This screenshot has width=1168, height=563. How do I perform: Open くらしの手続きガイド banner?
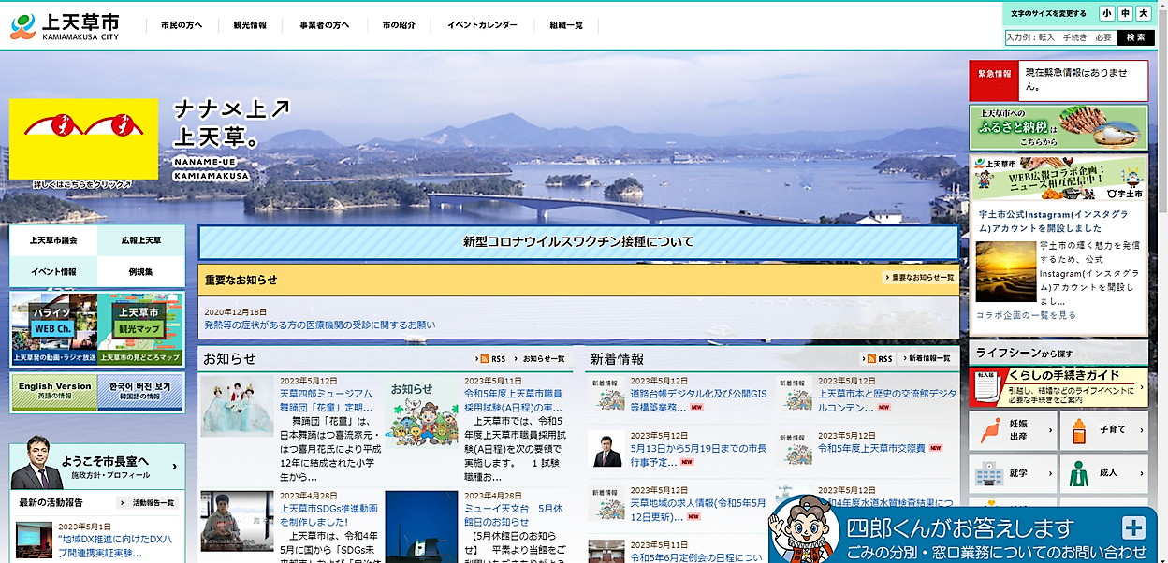1058,386
